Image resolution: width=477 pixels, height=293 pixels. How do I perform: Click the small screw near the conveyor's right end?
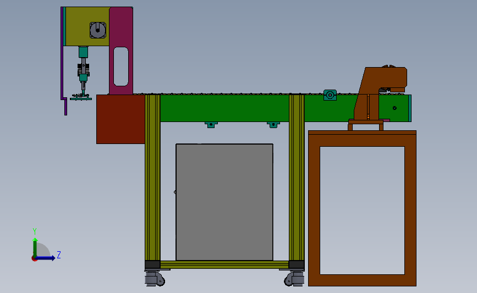pos(394,108)
